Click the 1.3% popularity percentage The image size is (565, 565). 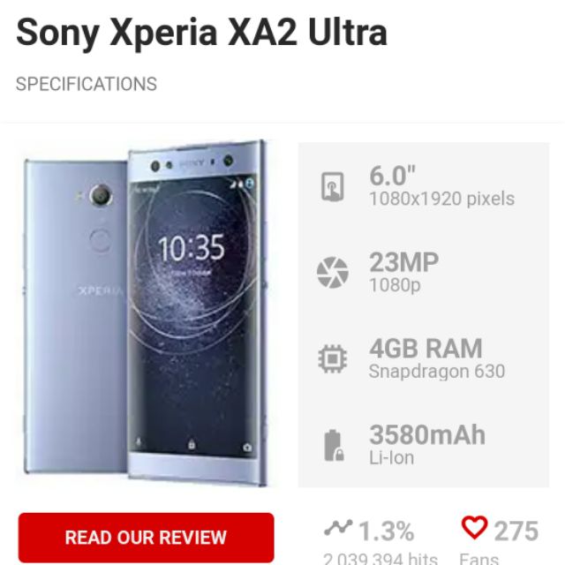387,531
